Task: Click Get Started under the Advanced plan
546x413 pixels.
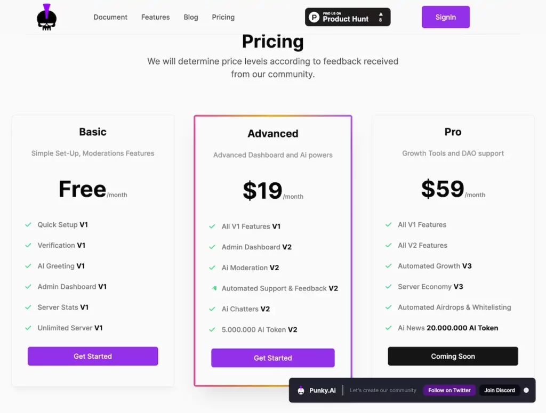Action: [x=272, y=358]
